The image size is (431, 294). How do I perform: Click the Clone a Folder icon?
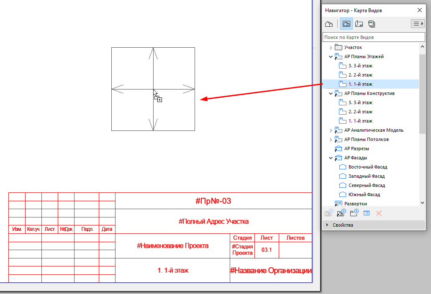tap(341, 213)
